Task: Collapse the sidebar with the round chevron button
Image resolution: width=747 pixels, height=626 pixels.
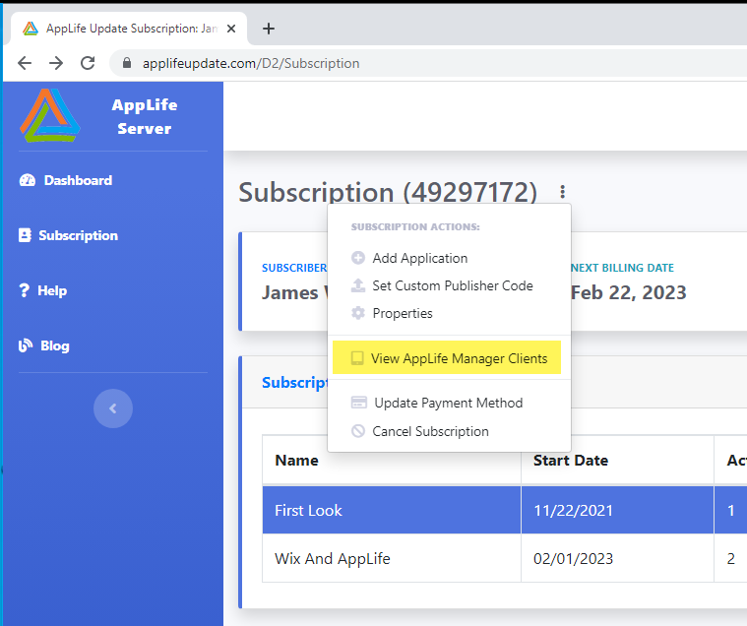Action: coord(113,408)
